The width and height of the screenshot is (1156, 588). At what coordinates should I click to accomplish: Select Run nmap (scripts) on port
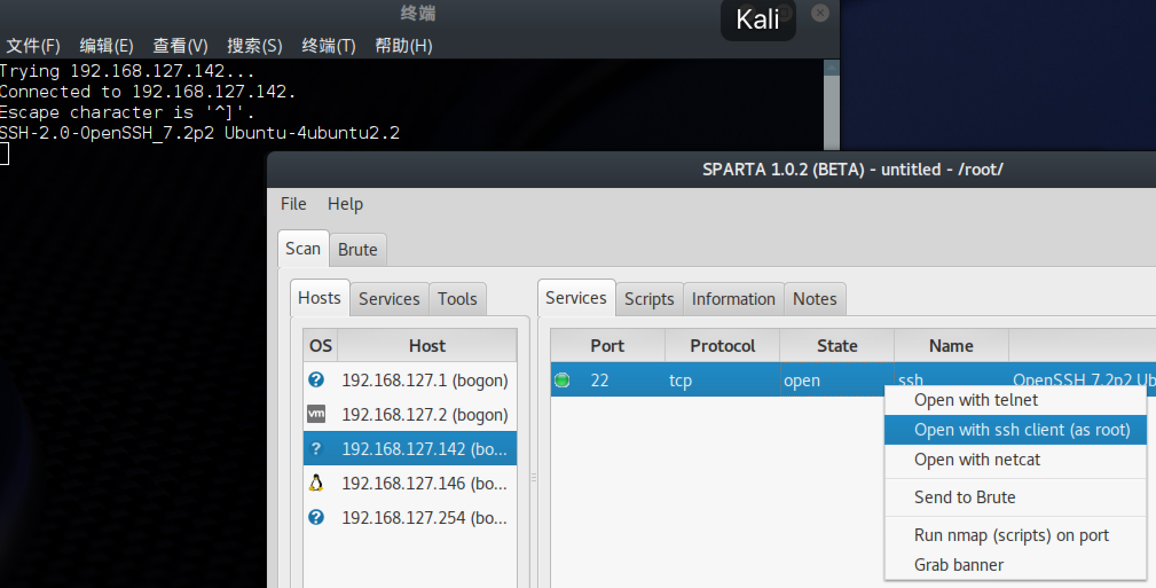[1016, 535]
